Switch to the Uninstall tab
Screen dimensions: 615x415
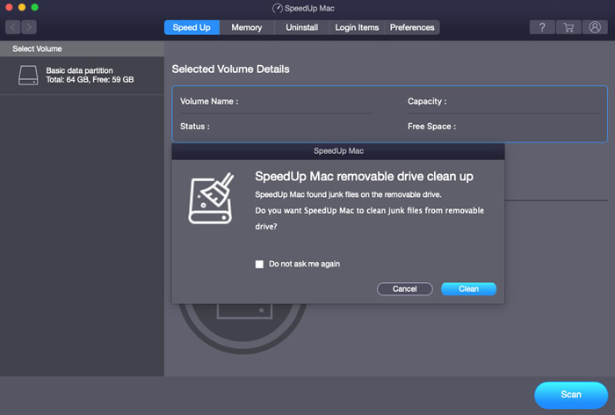(301, 27)
